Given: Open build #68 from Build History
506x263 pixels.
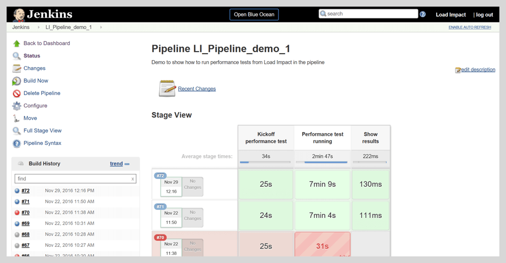Looking at the screenshot, I should tap(25, 235).
